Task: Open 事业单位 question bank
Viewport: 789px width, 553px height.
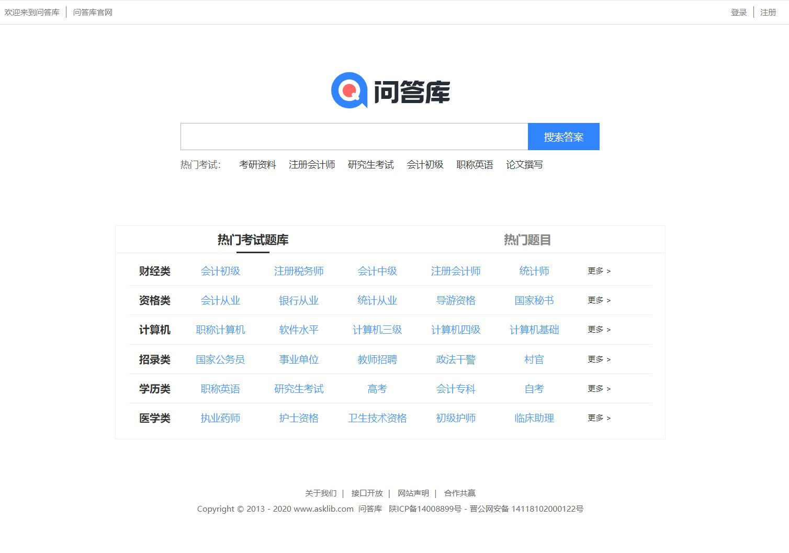Action: pos(299,359)
